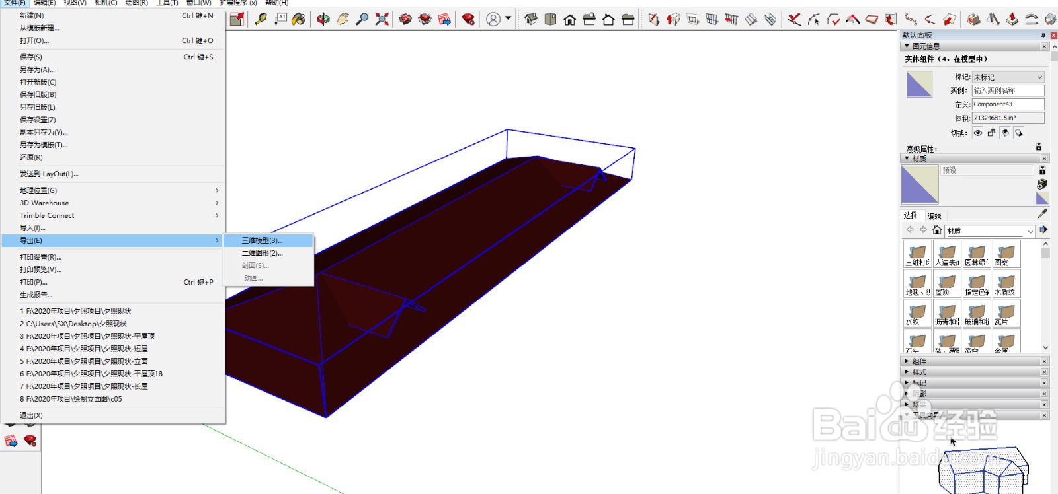This screenshot has height=494, width=1058.
Task: Switch to 编辑 tab in materials
Action: point(934,216)
